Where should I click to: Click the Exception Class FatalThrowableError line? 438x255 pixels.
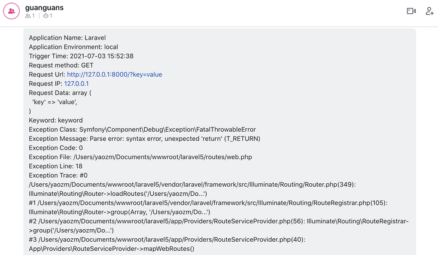[142, 129]
